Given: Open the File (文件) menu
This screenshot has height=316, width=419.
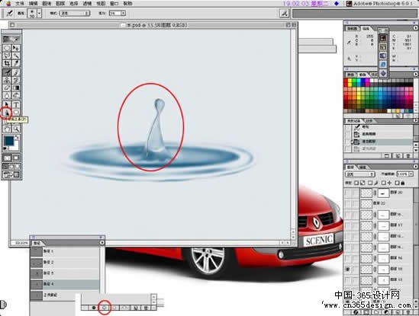Looking at the screenshot, I should point(20,4).
